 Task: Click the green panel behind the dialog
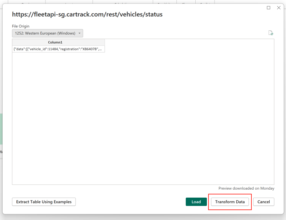(x=1, y=128)
